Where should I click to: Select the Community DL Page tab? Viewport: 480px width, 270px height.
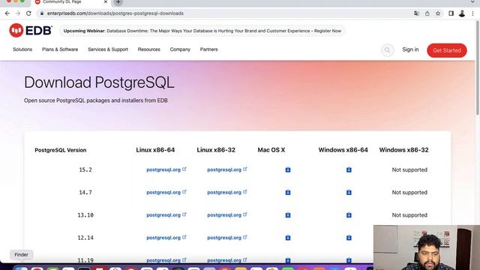click(x=71, y=2)
